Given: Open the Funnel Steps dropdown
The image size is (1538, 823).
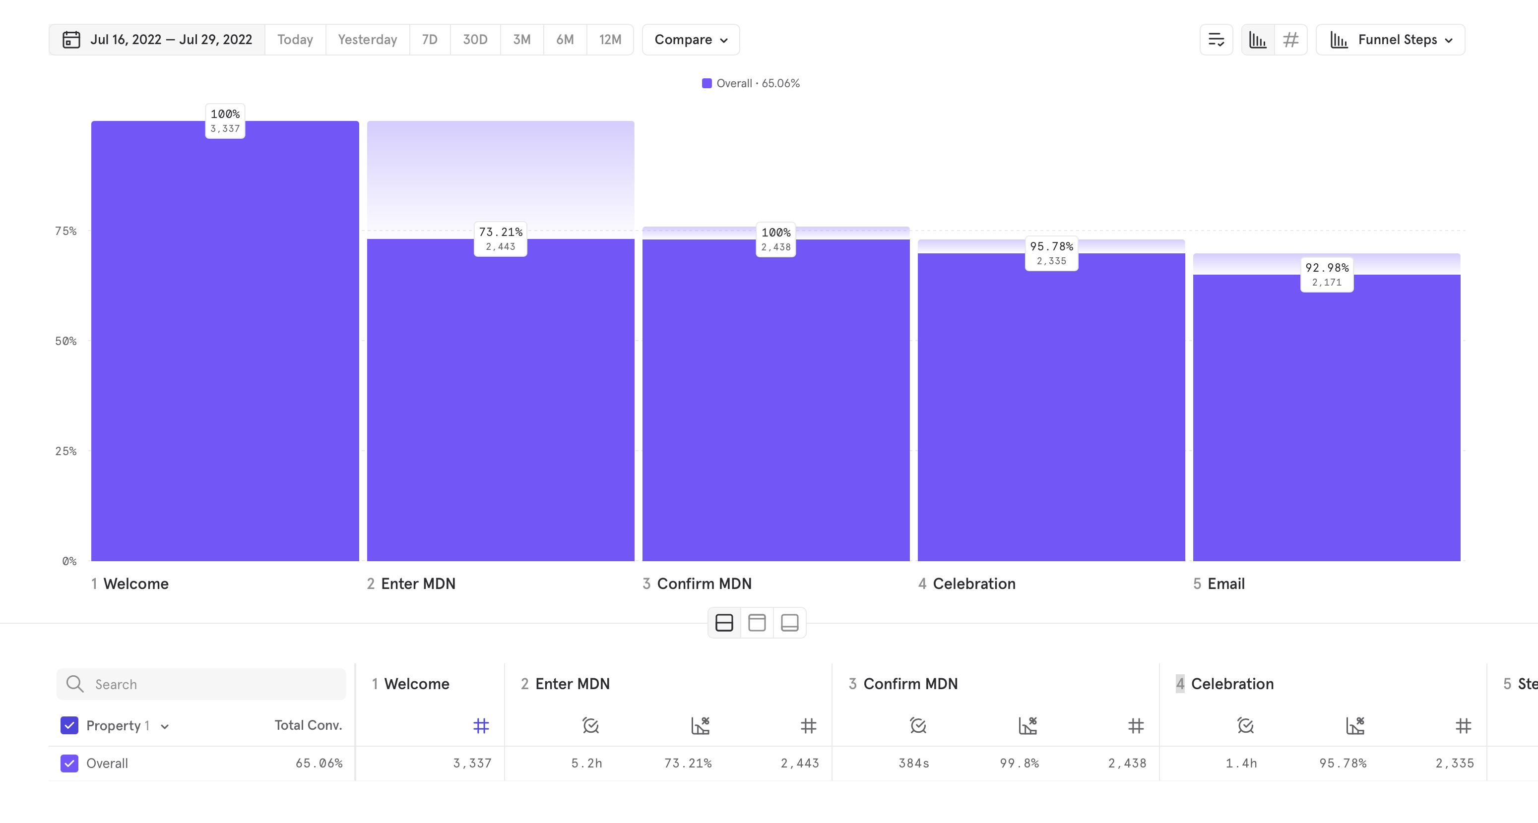Looking at the screenshot, I should (x=1390, y=39).
